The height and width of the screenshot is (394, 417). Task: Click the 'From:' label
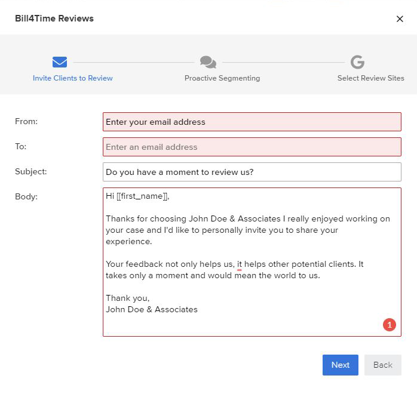click(26, 121)
